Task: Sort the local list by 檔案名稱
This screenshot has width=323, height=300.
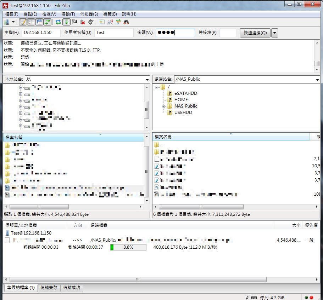Action: 73,137
